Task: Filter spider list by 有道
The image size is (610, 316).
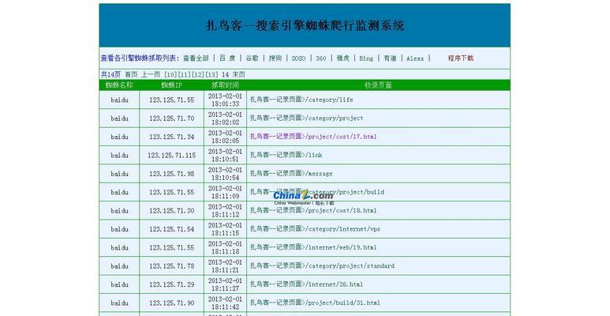Action: [390, 58]
